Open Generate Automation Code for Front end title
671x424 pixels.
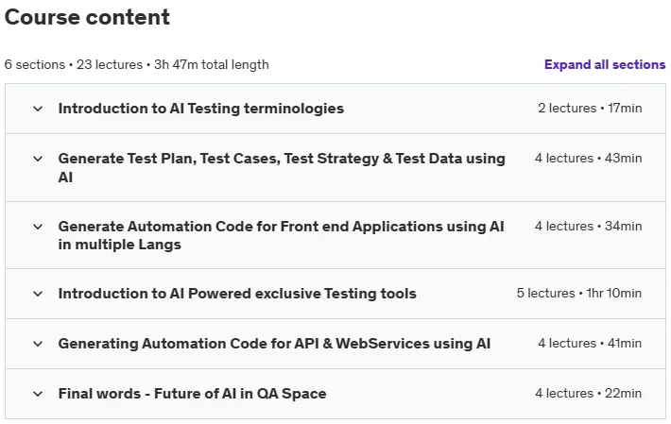(x=281, y=235)
